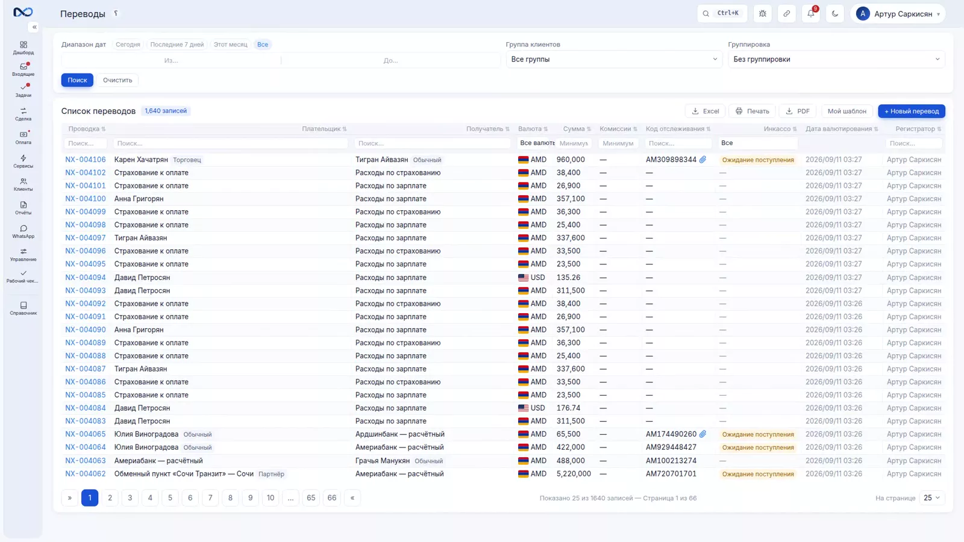Collapse the sidebar with the chevron button
This screenshot has width=964, height=542.
point(34,27)
